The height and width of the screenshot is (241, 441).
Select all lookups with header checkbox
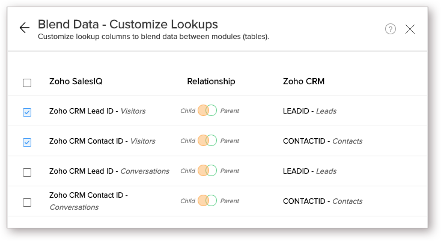point(27,83)
